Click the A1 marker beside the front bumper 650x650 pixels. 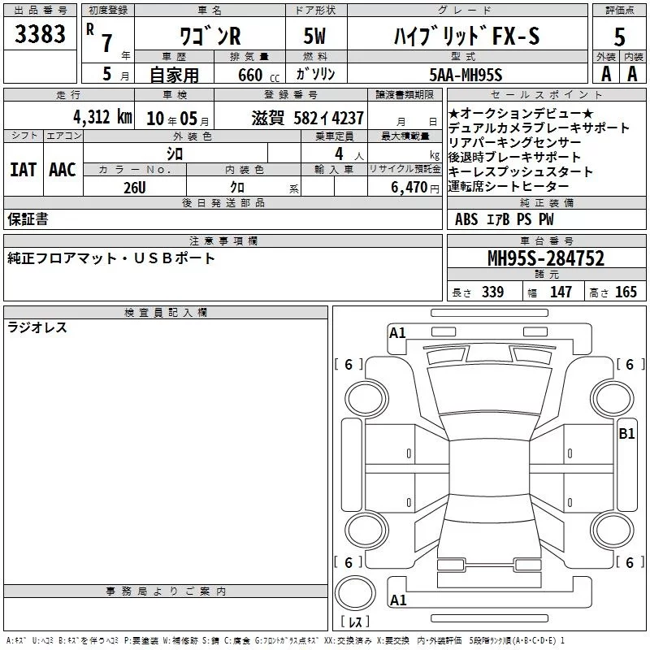397,332
